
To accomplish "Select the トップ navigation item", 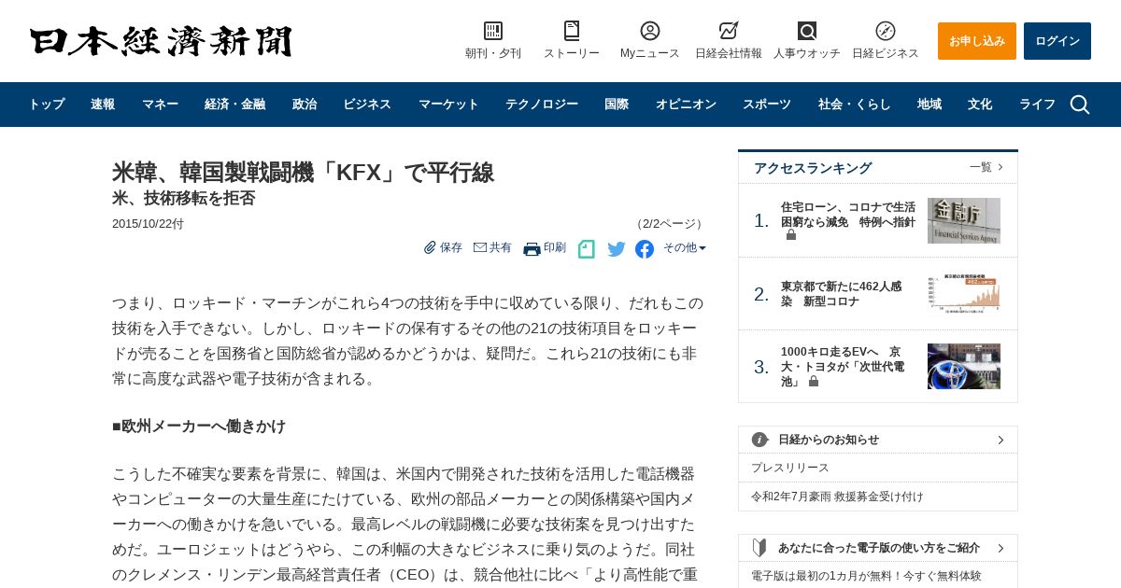I will [47, 105].
